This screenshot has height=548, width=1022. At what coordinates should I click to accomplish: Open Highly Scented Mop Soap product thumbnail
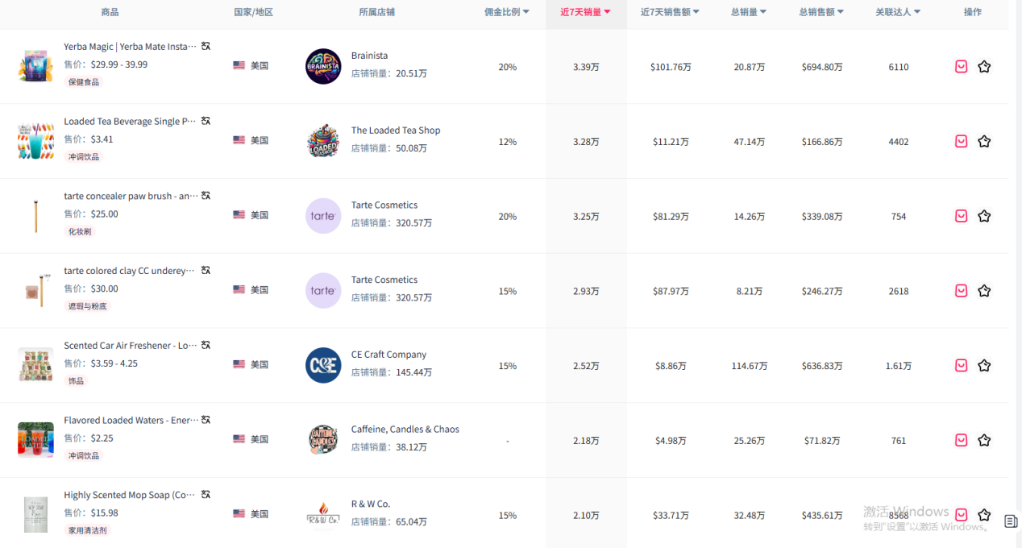35,514
